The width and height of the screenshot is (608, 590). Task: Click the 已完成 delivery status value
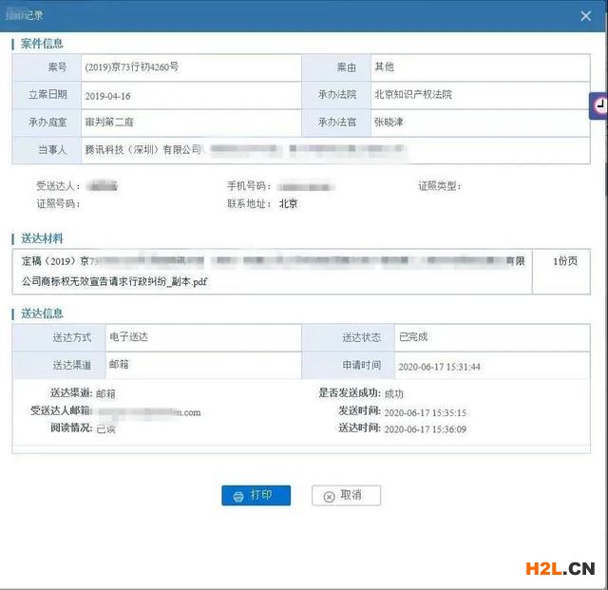412,337
